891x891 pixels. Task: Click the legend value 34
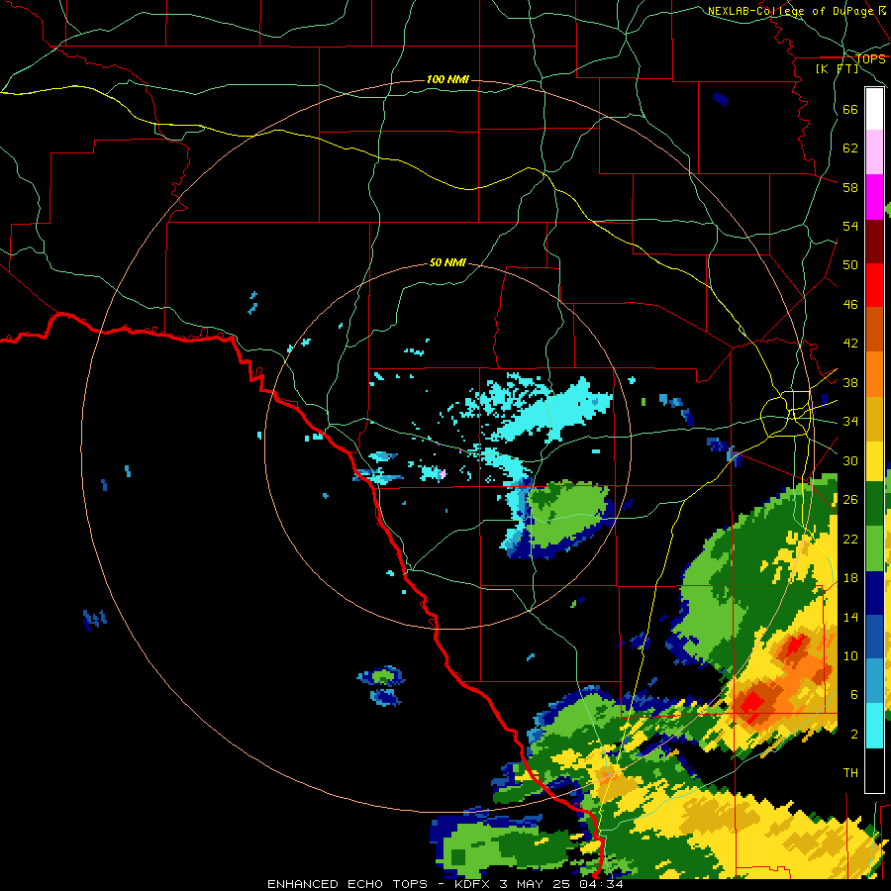point(850,422)
